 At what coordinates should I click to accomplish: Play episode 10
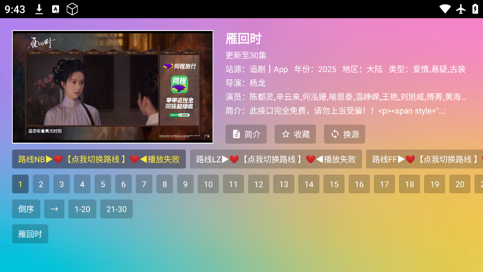[x=208, y=184]
